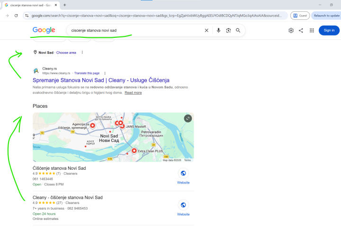Open a new browser tab
341x227 pixels.
coord(64,5)
